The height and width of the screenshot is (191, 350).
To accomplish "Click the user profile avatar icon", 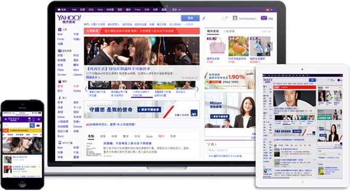I will [x=235, y=18].
